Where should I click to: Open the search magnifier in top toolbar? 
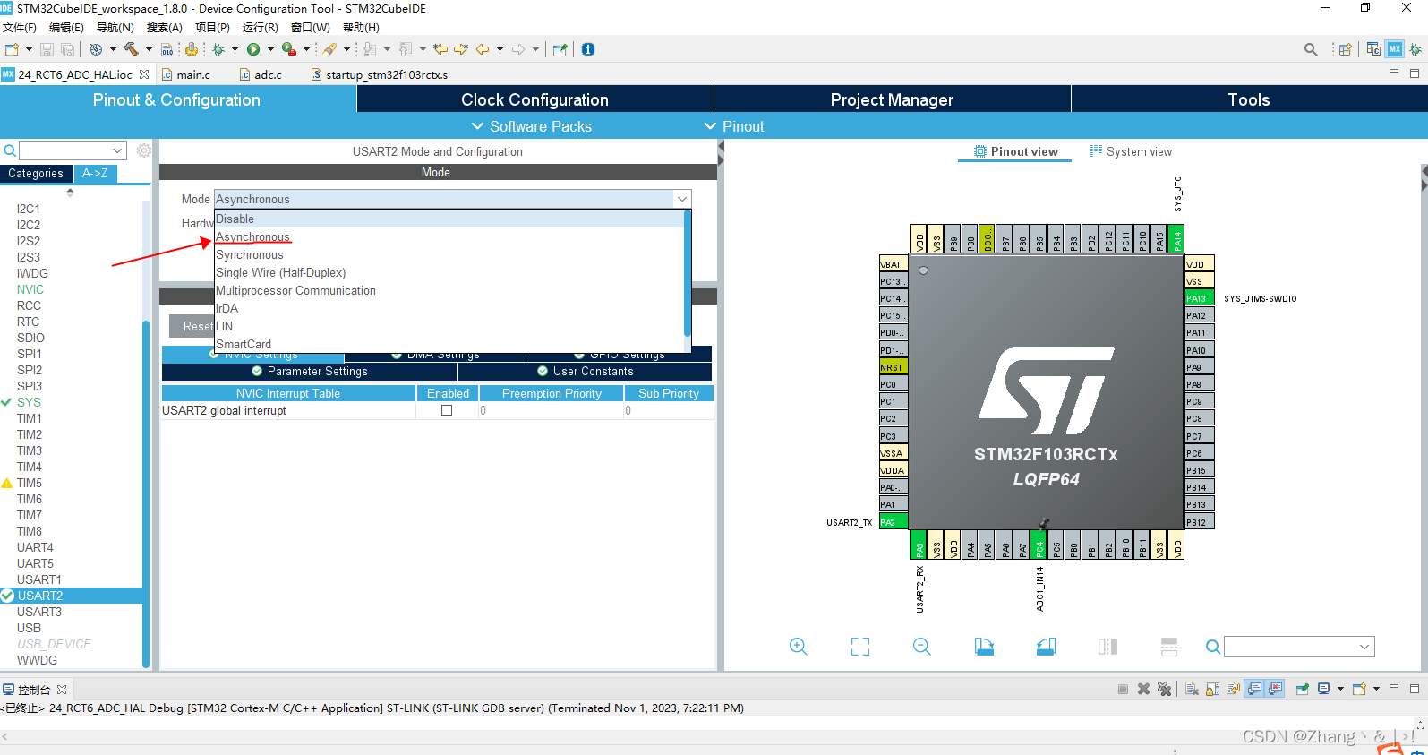pyautogui.click(x=1311, y=49)
